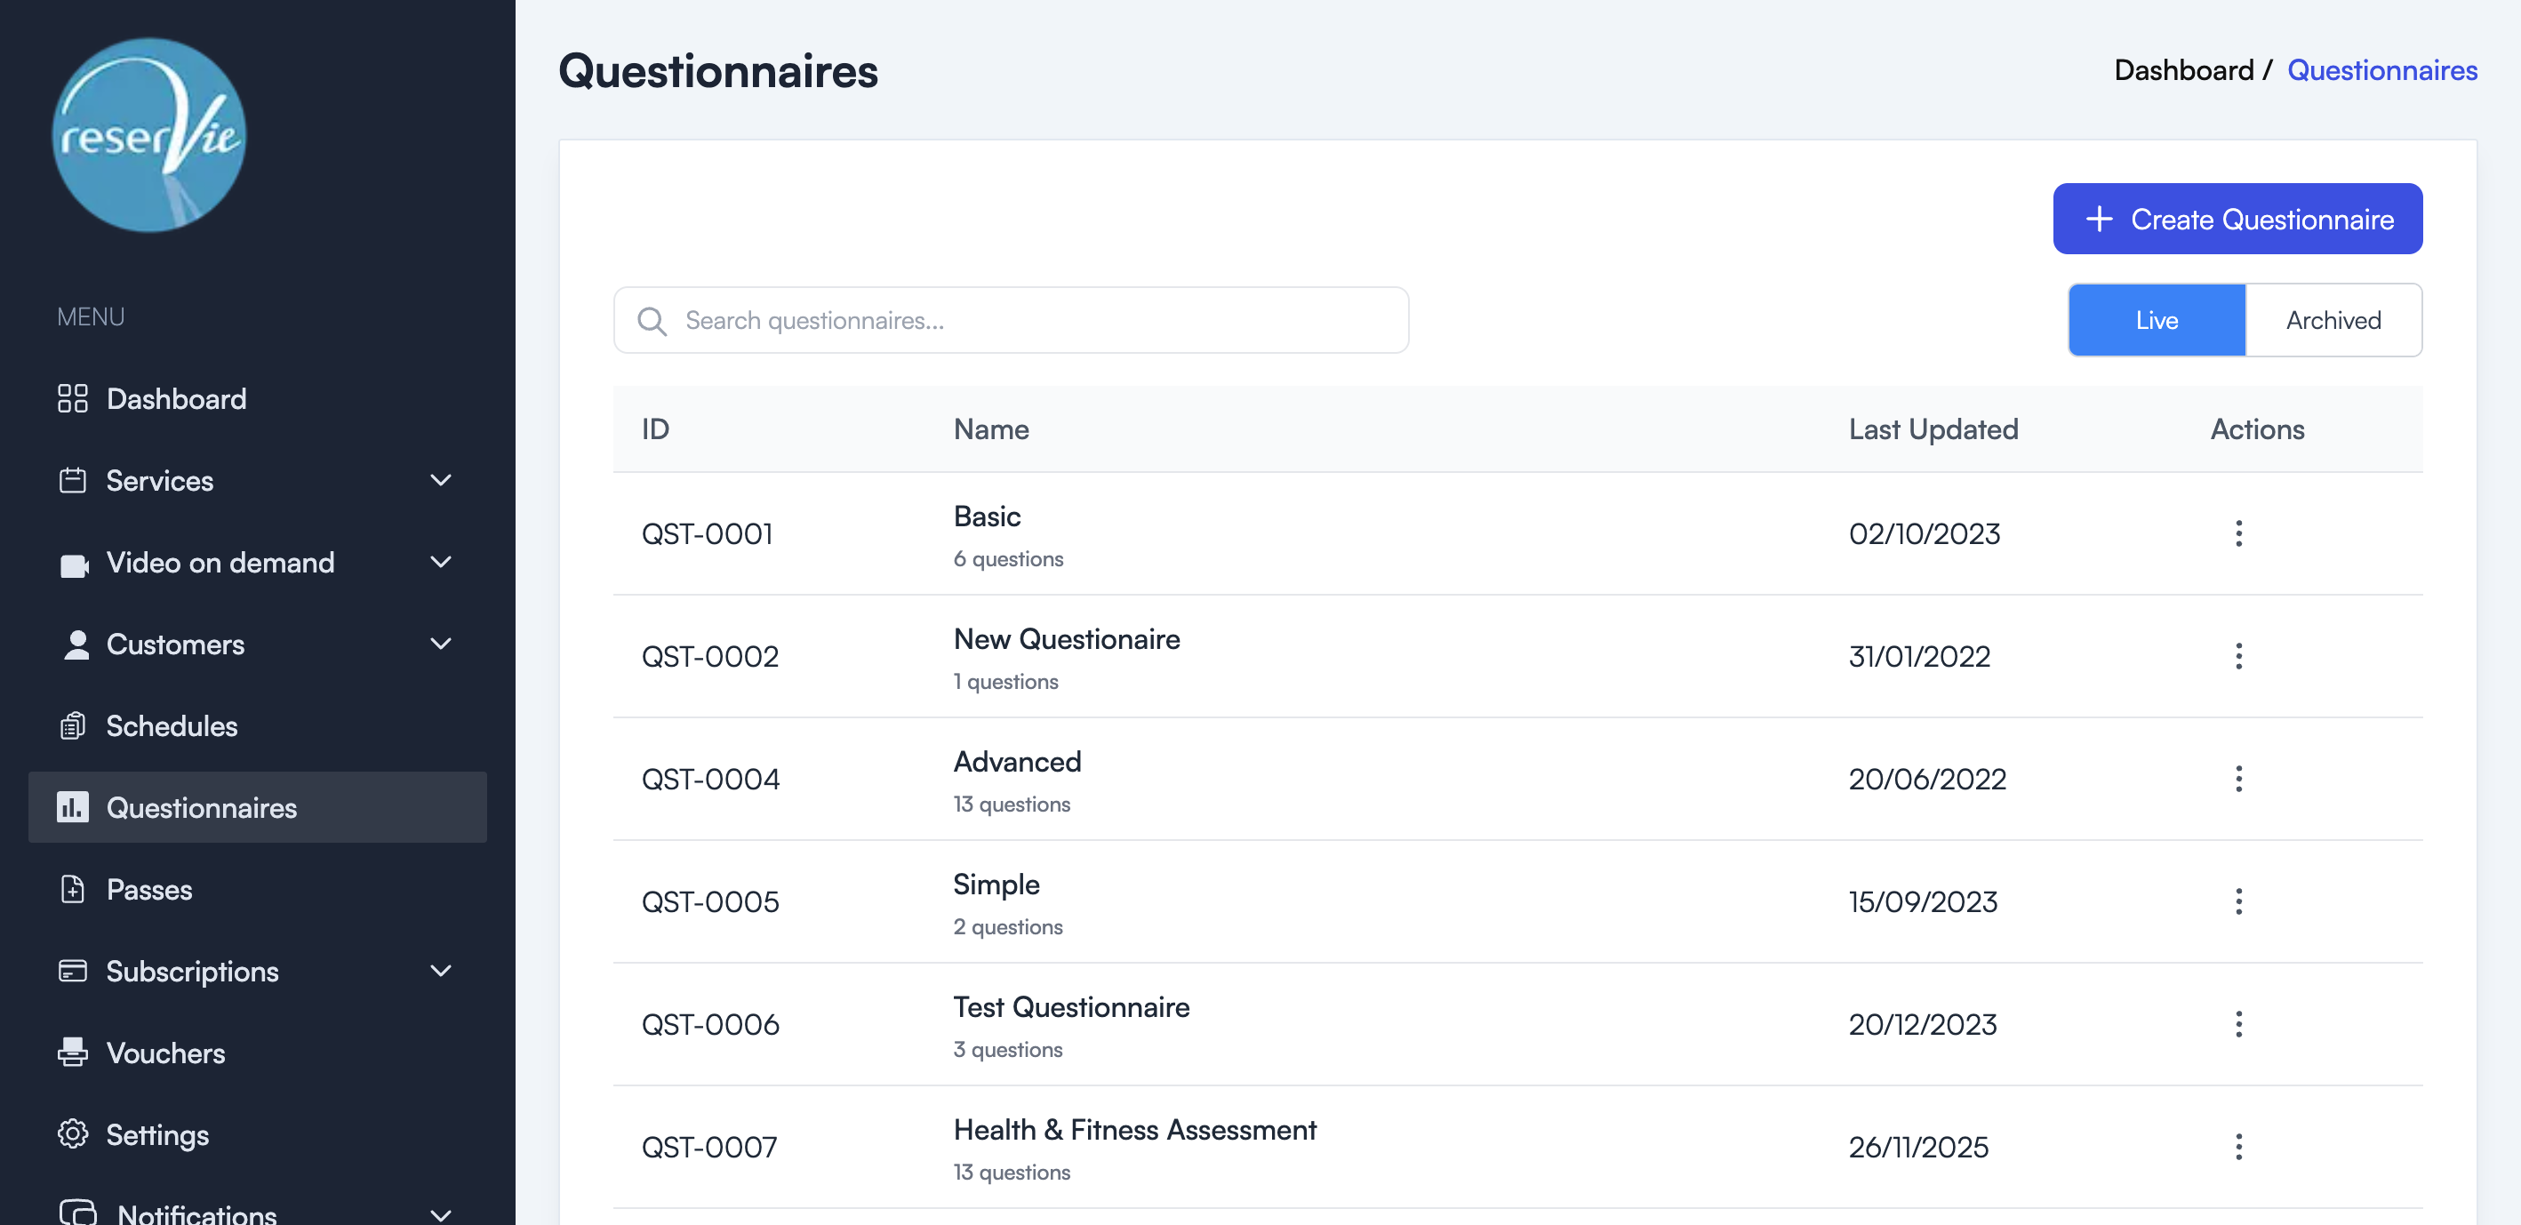The height and width of the screenshot is (1225, 2521).
Task: Open Schedules from the sidebar
Action: click(258, 726)
